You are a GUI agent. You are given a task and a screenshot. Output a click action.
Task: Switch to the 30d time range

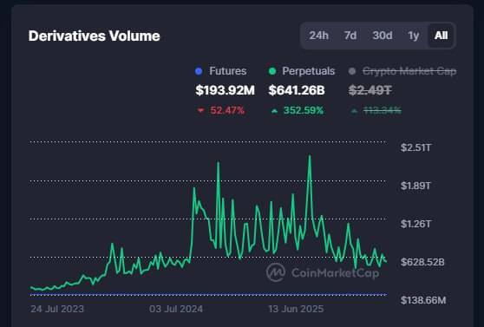click(383, 36)
